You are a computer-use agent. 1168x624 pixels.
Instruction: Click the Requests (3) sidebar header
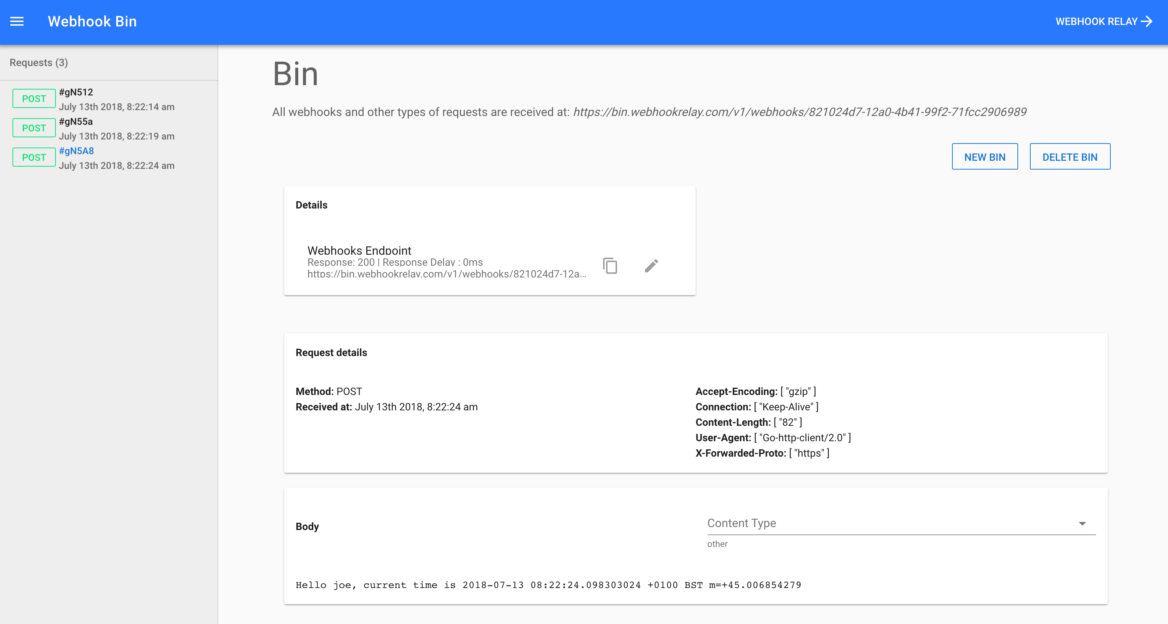click(39, 62)
